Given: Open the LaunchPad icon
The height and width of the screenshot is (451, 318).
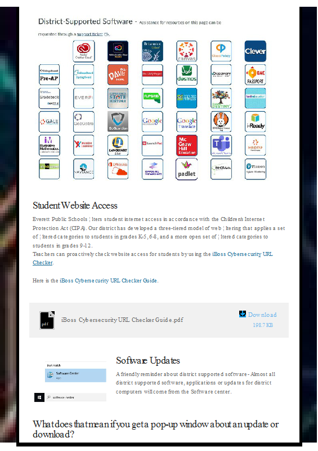Looking at the screenshot, I should 153,145.
